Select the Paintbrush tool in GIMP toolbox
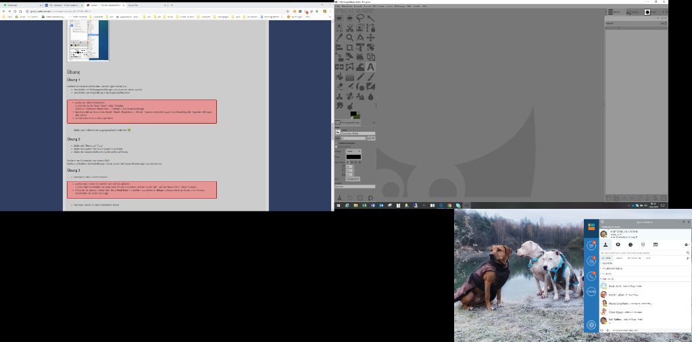 (371, 77)
